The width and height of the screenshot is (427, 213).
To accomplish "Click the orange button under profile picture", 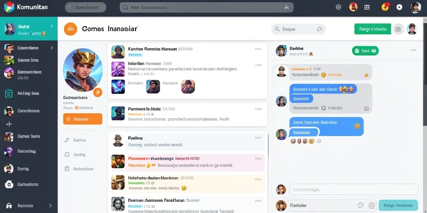I will pos(83,119).
